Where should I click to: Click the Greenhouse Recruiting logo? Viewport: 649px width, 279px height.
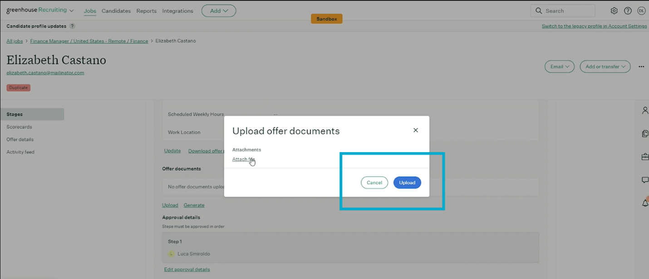coord(36,10)
